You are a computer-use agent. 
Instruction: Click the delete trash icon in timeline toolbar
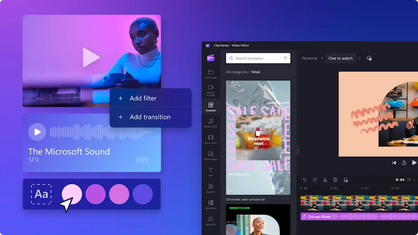[335, 180]
